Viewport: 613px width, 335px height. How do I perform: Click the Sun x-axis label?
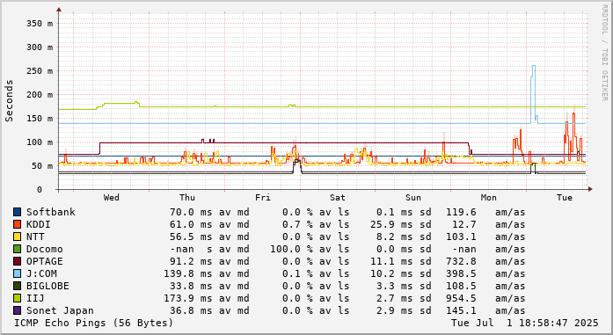(412, 198)
